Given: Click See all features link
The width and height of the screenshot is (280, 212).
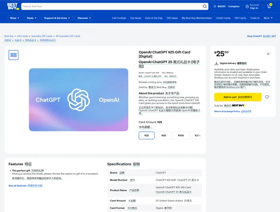Looking at the screenshot, I should coord(17,186).
